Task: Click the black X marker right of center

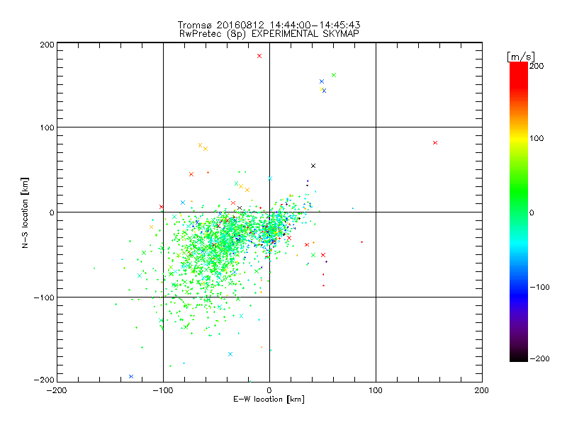Action: [313, 166]
